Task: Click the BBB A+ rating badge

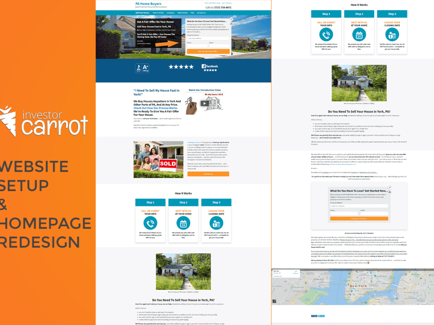Action: [142, 68]
